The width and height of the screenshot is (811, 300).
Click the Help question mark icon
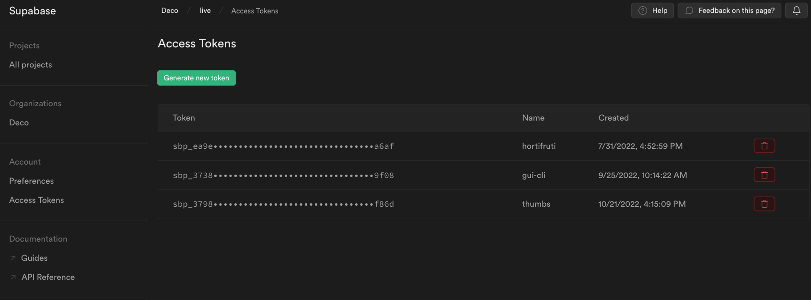coord(643,11)
